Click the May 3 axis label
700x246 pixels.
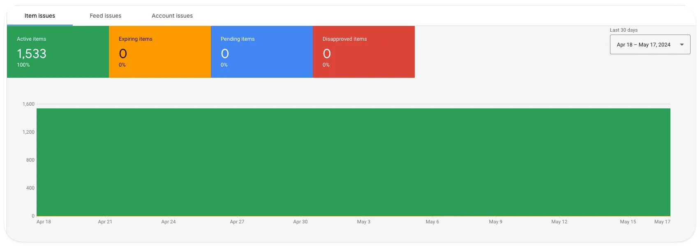click(364, 222)
